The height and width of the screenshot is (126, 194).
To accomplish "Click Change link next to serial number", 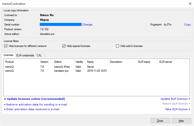I will 87,24.
